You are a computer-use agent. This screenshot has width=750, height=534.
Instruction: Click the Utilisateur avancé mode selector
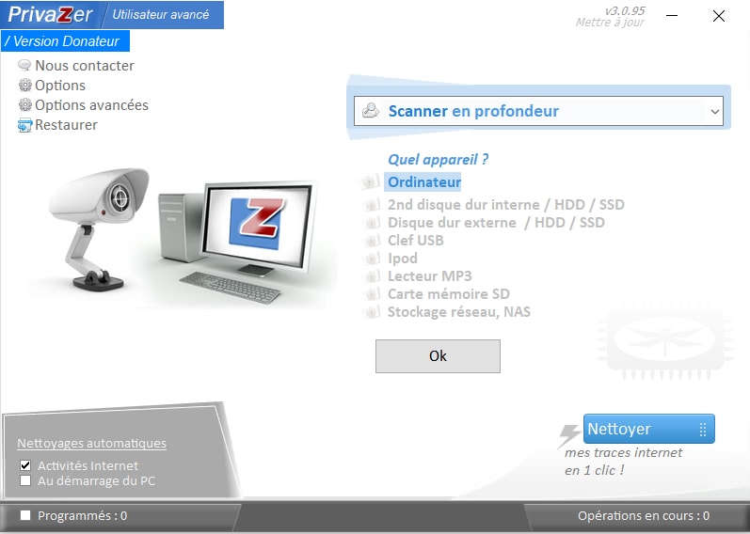point(161,14)
